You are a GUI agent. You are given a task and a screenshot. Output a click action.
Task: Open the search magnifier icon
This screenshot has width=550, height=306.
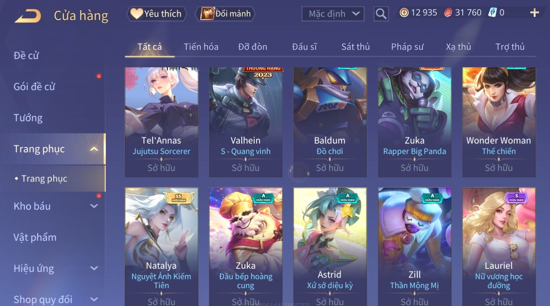[381, 14]
